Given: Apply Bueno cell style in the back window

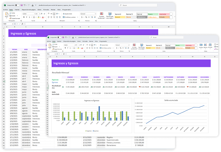Looking at the screenshot, I should pos(153,14).
